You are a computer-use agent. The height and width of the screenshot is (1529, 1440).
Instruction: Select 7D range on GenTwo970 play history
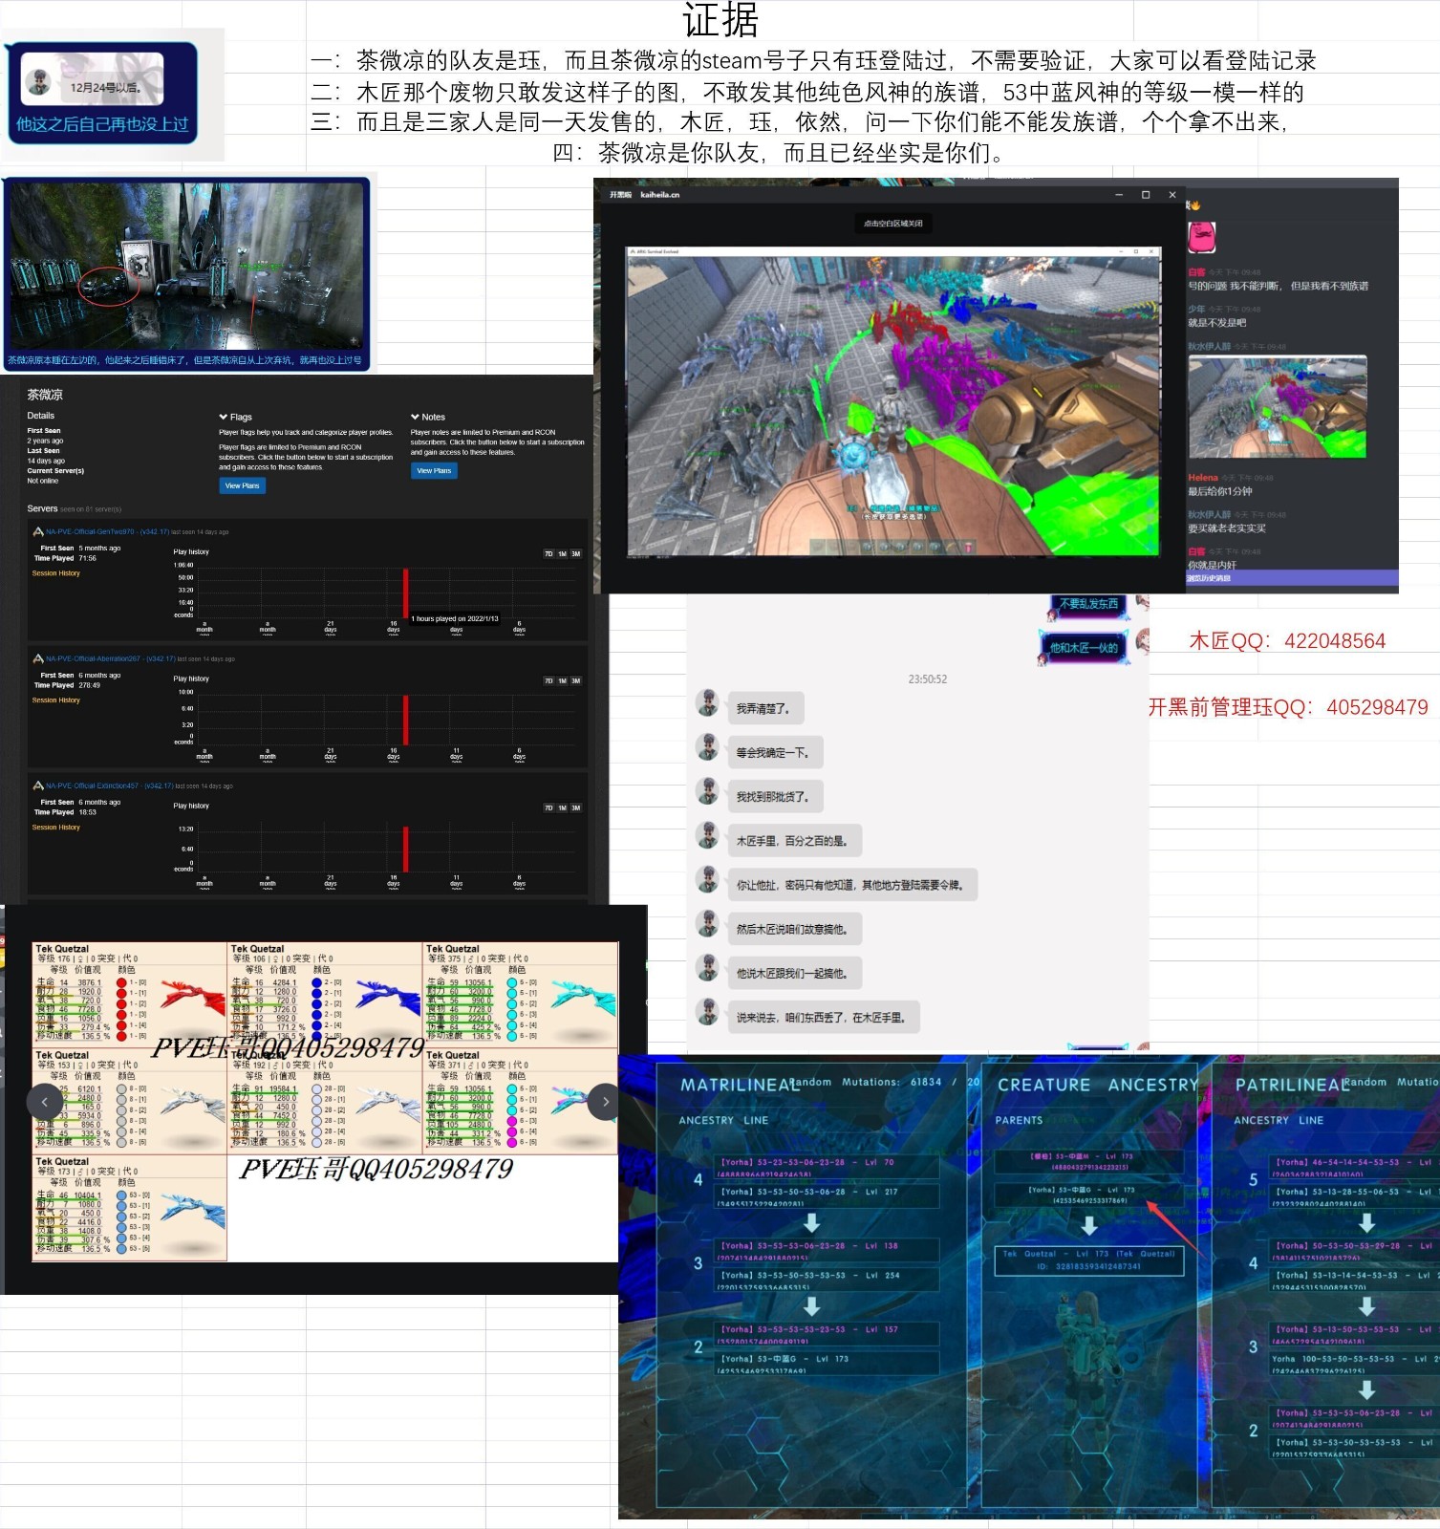548,553
